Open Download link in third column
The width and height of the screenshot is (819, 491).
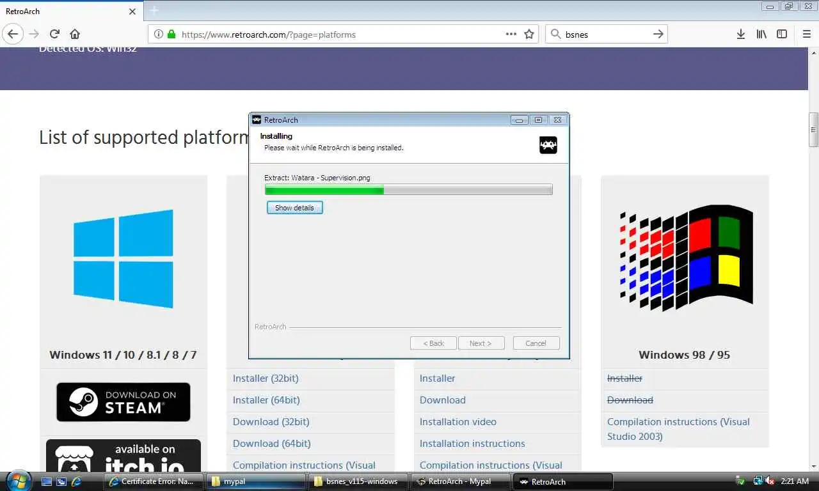(443, 400)
